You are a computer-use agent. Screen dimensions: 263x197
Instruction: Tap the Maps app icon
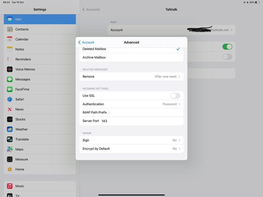coord(10,149)
